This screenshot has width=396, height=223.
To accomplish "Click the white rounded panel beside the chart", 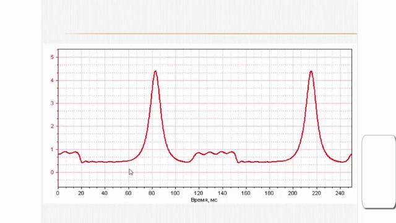I will pyautogui.click(x=379, y=172).
